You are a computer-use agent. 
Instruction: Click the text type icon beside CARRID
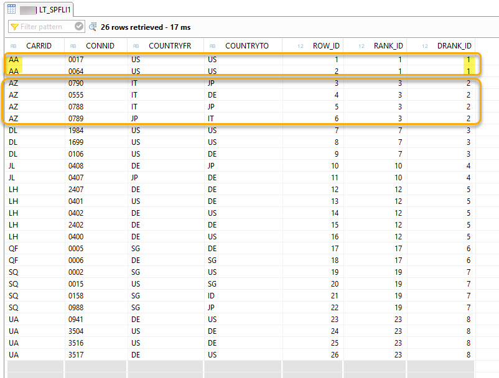[x=13, y=46]
